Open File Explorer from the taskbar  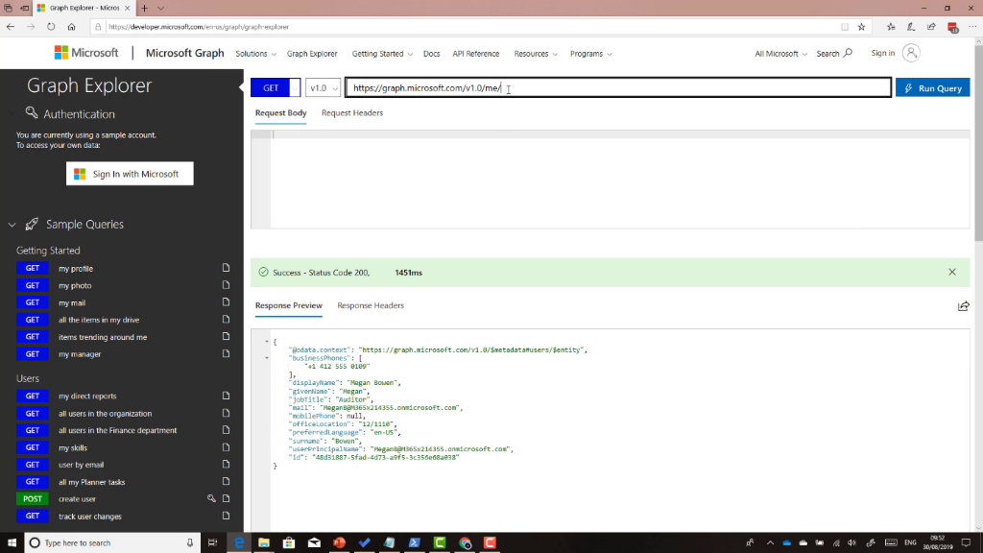click(263, 542)
